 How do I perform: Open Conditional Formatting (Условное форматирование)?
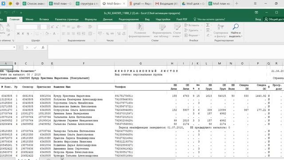pyautogui.click(x=140, y=31)
